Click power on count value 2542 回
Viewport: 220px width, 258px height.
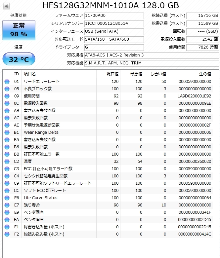(203, 40)
